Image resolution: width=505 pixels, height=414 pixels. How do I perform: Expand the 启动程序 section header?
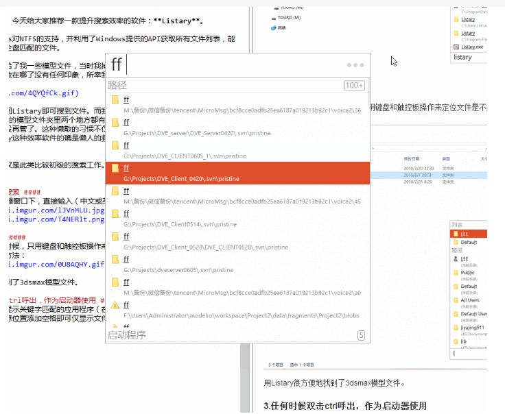126,335
